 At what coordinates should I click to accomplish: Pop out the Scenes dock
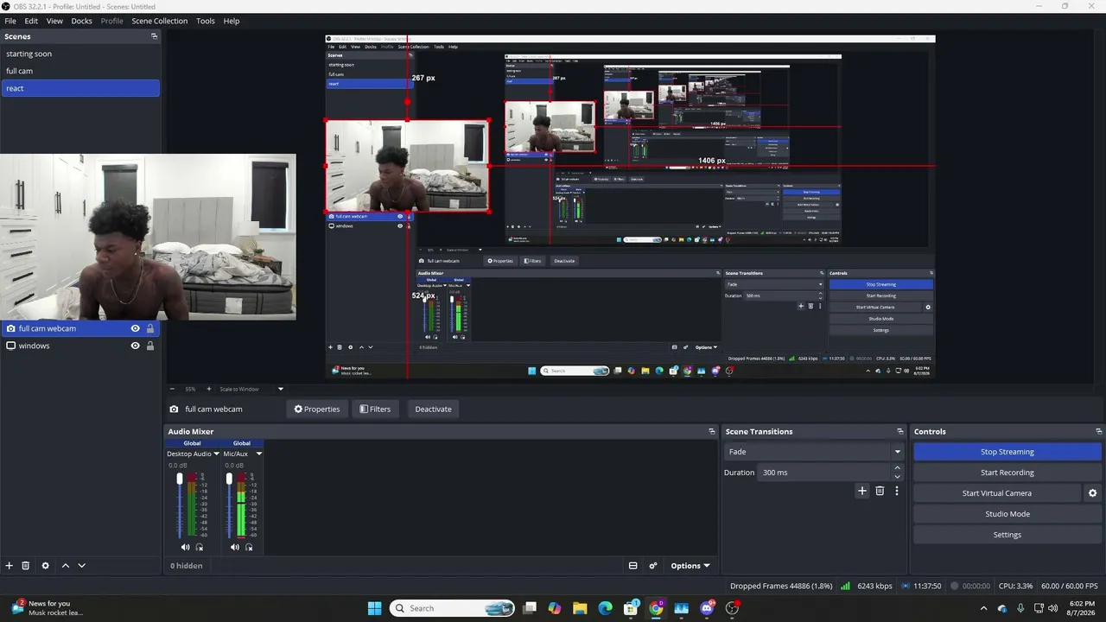[155, 36]
